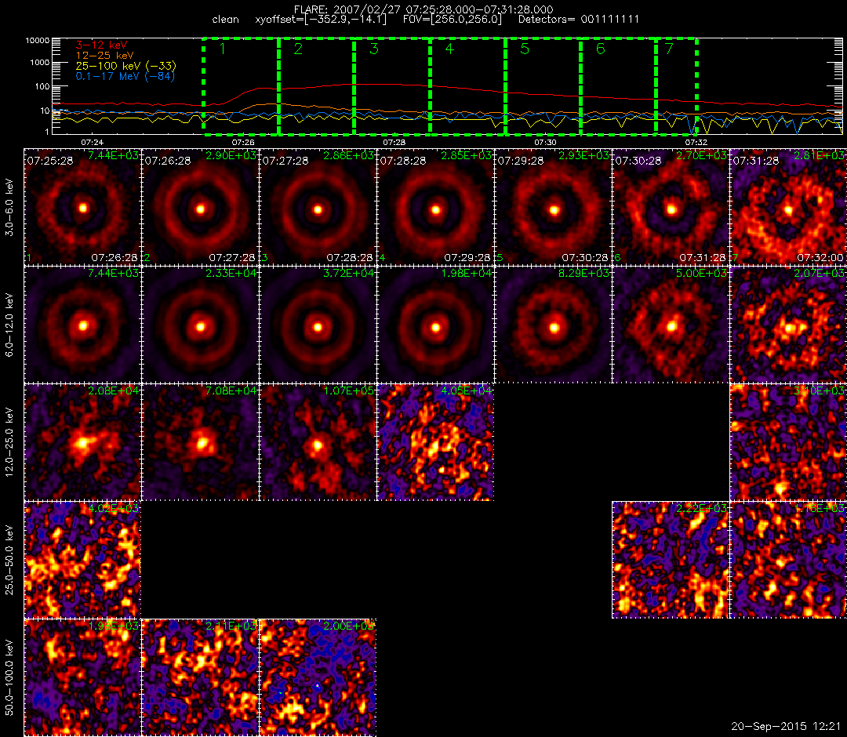Open the 12.0-25.0 keV image labeled 1.07E+05

(x=318, y=442)
